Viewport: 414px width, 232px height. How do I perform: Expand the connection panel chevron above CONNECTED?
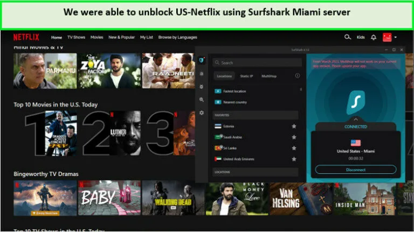click(356, 119)
